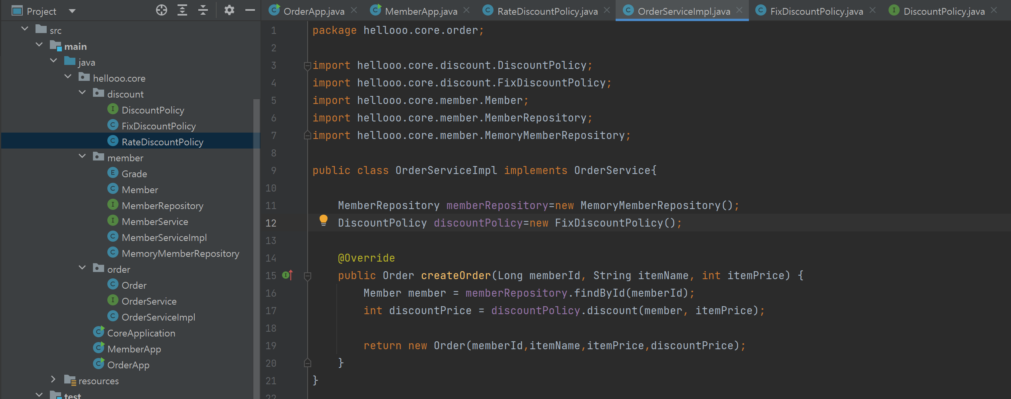Collapse the order package
1011x399 pixels.
82,268
